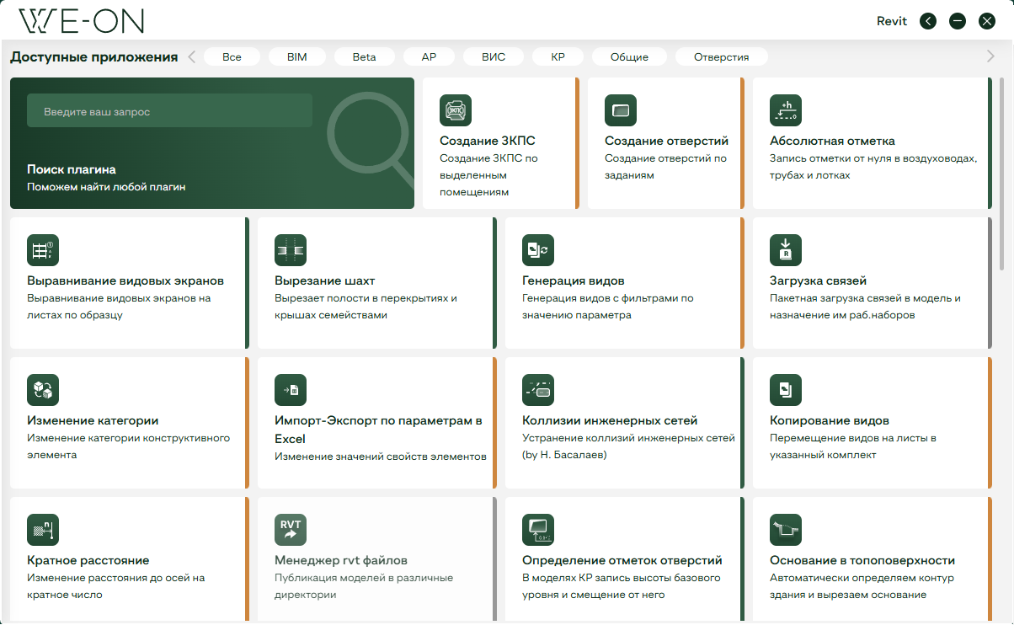Click the Revit label in the header
Screen dimensions: 1014x625
coord(892,21)
